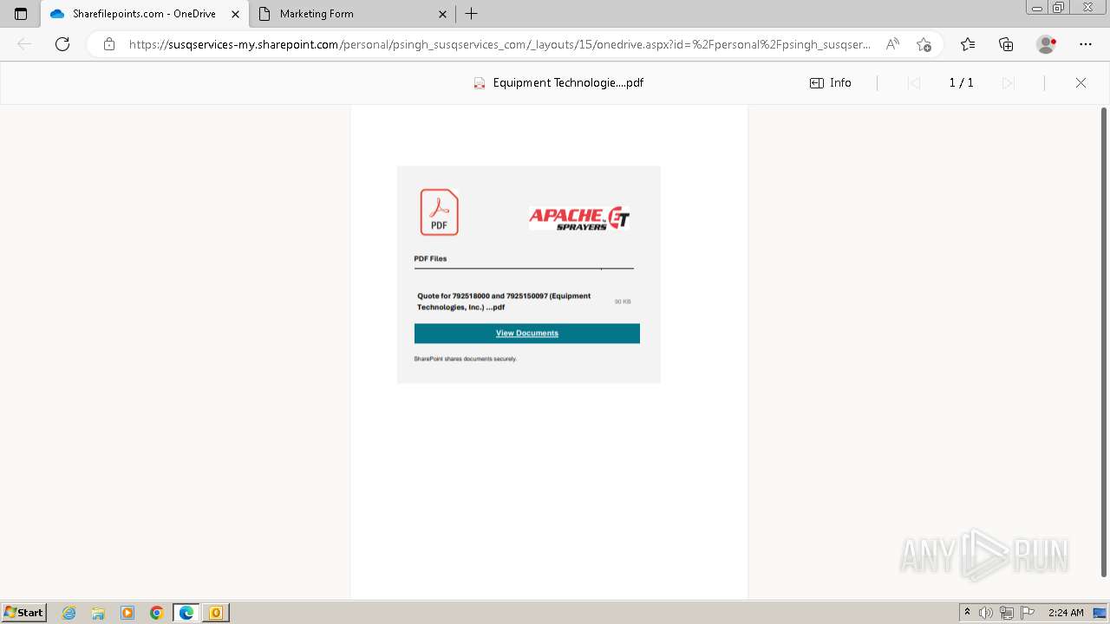Click 'SharePoint shares documents securely' text

point(466,359)
